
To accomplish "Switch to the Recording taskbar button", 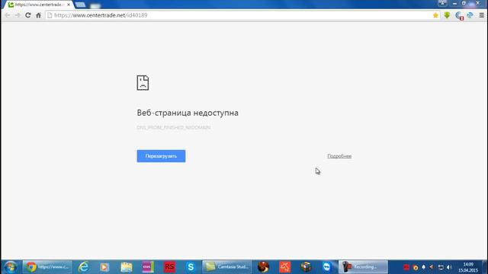I will point(363,267).
